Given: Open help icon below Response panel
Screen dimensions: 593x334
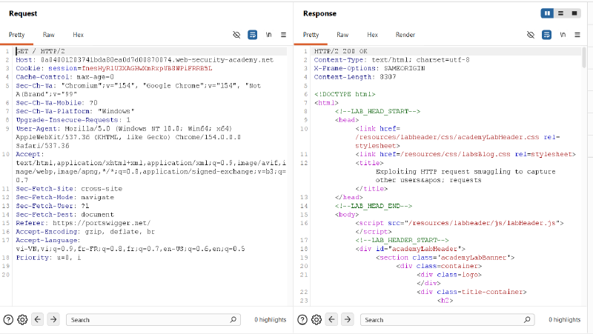Looking at the screenshot, I should point(302,320).
